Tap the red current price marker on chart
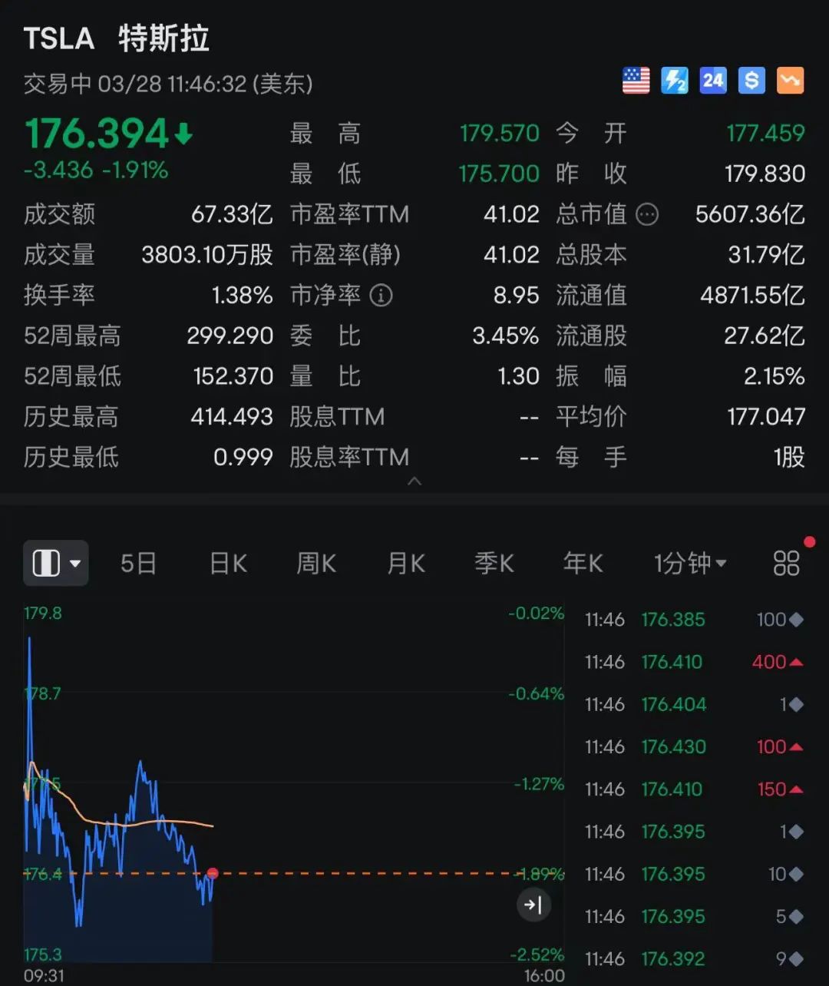 [x=213, y=873]
